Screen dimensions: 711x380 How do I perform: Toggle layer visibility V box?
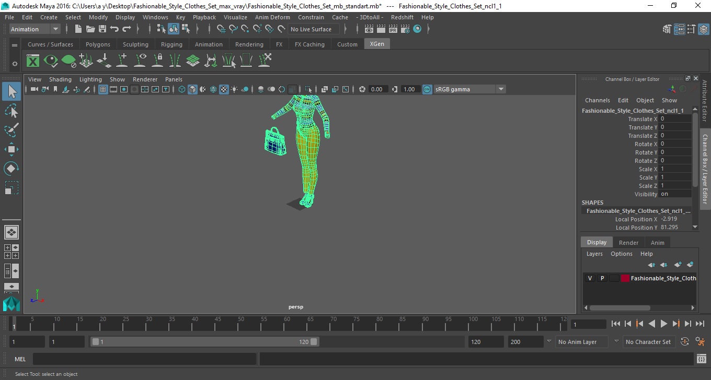coord(590,278)
